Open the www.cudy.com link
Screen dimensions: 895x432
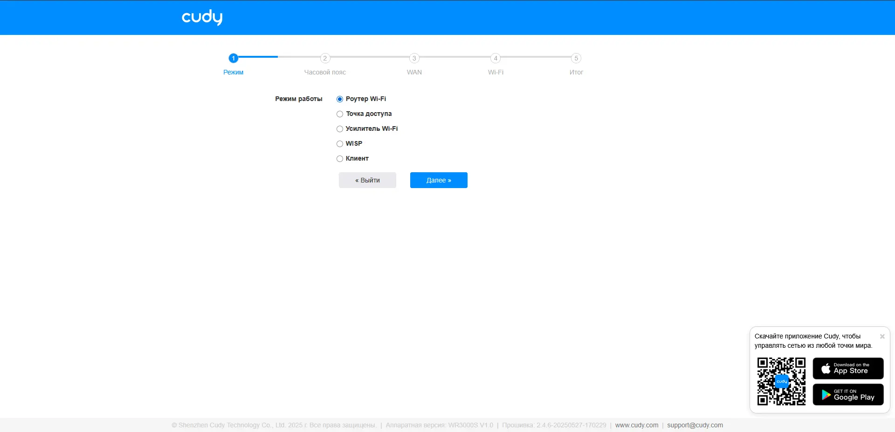636,425
